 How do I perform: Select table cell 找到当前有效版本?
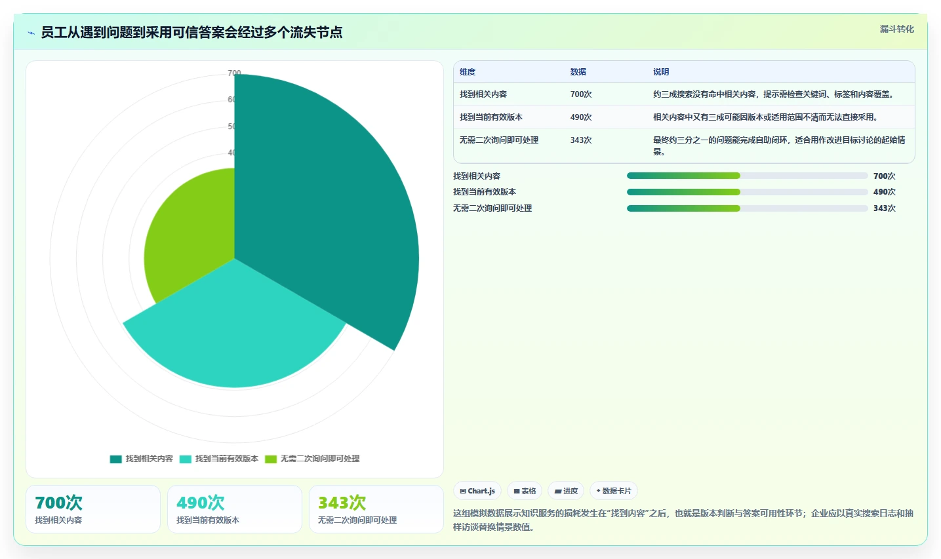(x=491, y=117)
